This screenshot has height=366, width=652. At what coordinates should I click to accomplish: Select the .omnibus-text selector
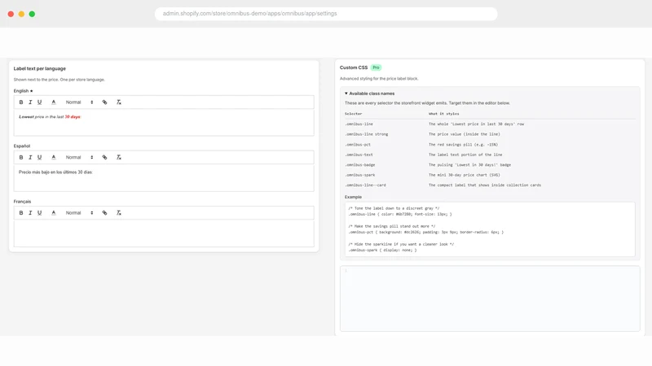tap(359, 155)
